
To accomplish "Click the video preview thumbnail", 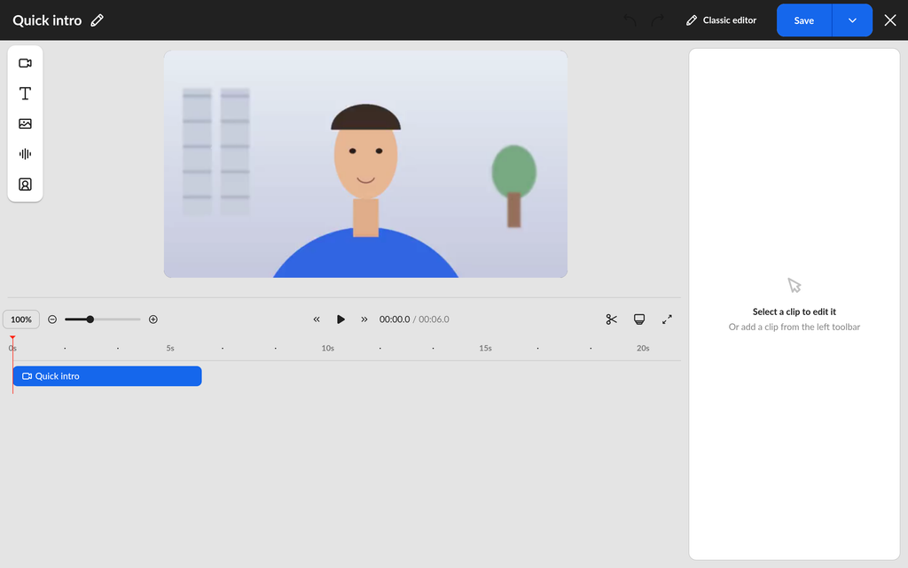I will click(x=365, y=164).
